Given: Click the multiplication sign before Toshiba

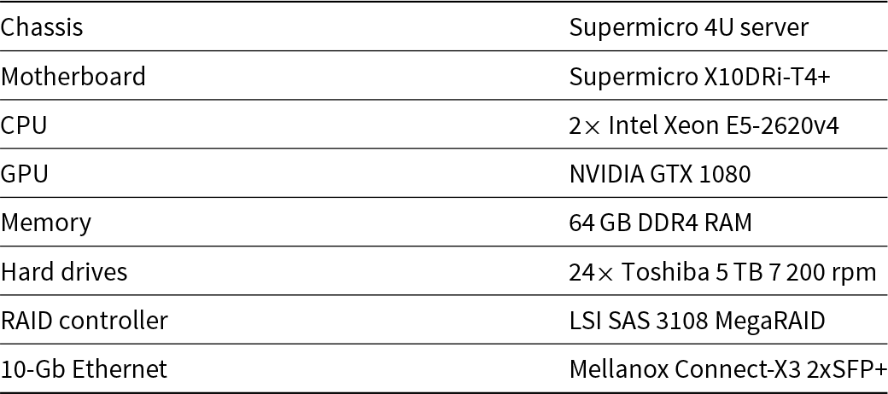Looking at the screenshot, I should [x=605, y=273].
